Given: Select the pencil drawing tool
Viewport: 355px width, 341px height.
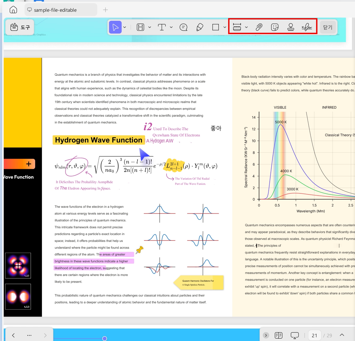Looking at the screenshot, I should click(200, 27).
